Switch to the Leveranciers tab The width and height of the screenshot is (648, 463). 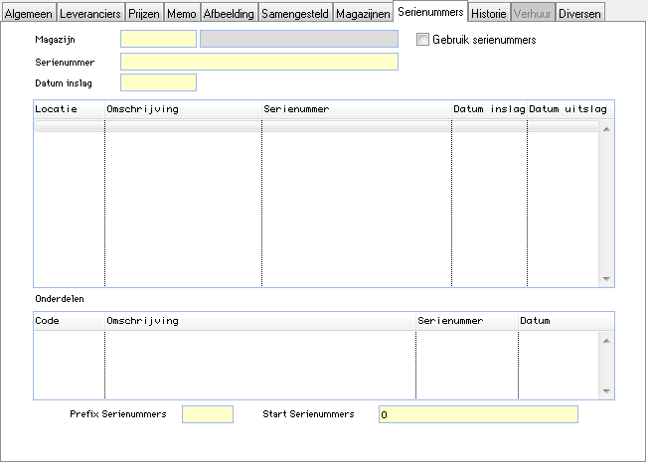click(x=90, y=14)
